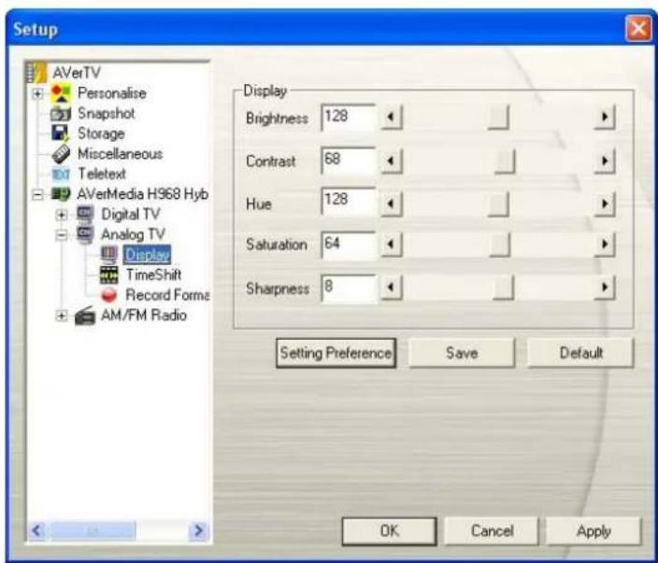Increase Hue with right arrow
Viewport: 658px width, 563px height.
[x=605, y=204]
